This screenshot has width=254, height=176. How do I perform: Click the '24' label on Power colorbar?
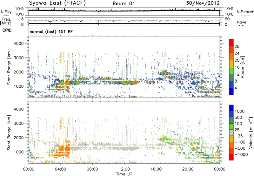(237, 53)
